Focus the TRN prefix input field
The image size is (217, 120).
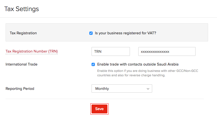point(110,51)
